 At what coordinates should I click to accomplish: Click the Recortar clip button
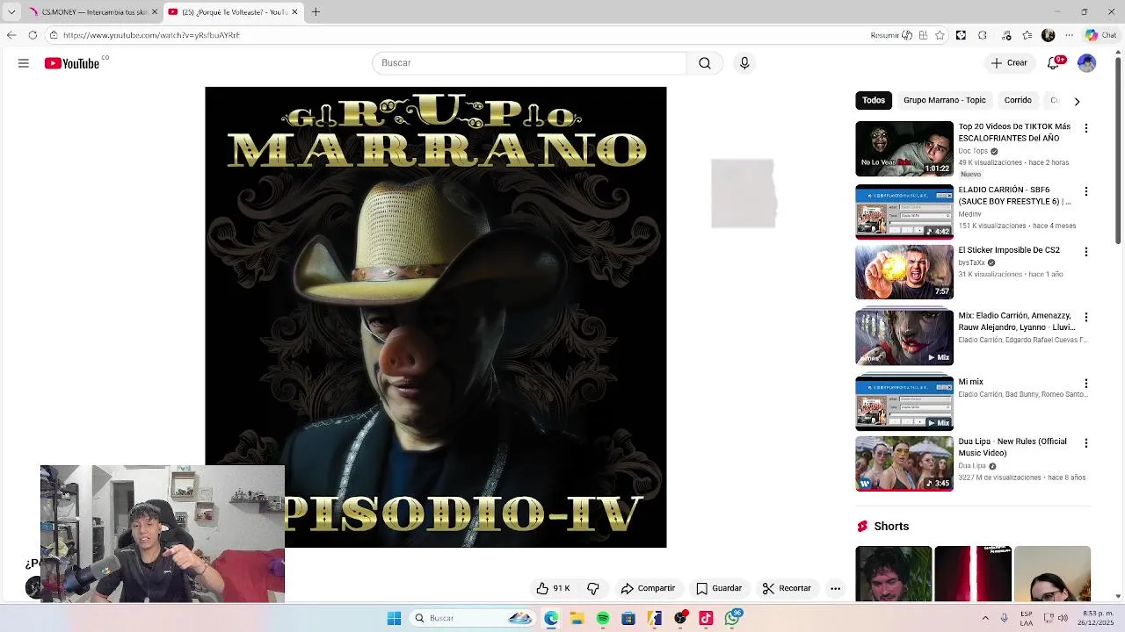(787, 588)
